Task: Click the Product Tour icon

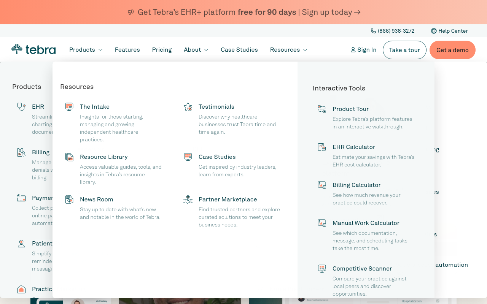Action: tap(322, 109)
